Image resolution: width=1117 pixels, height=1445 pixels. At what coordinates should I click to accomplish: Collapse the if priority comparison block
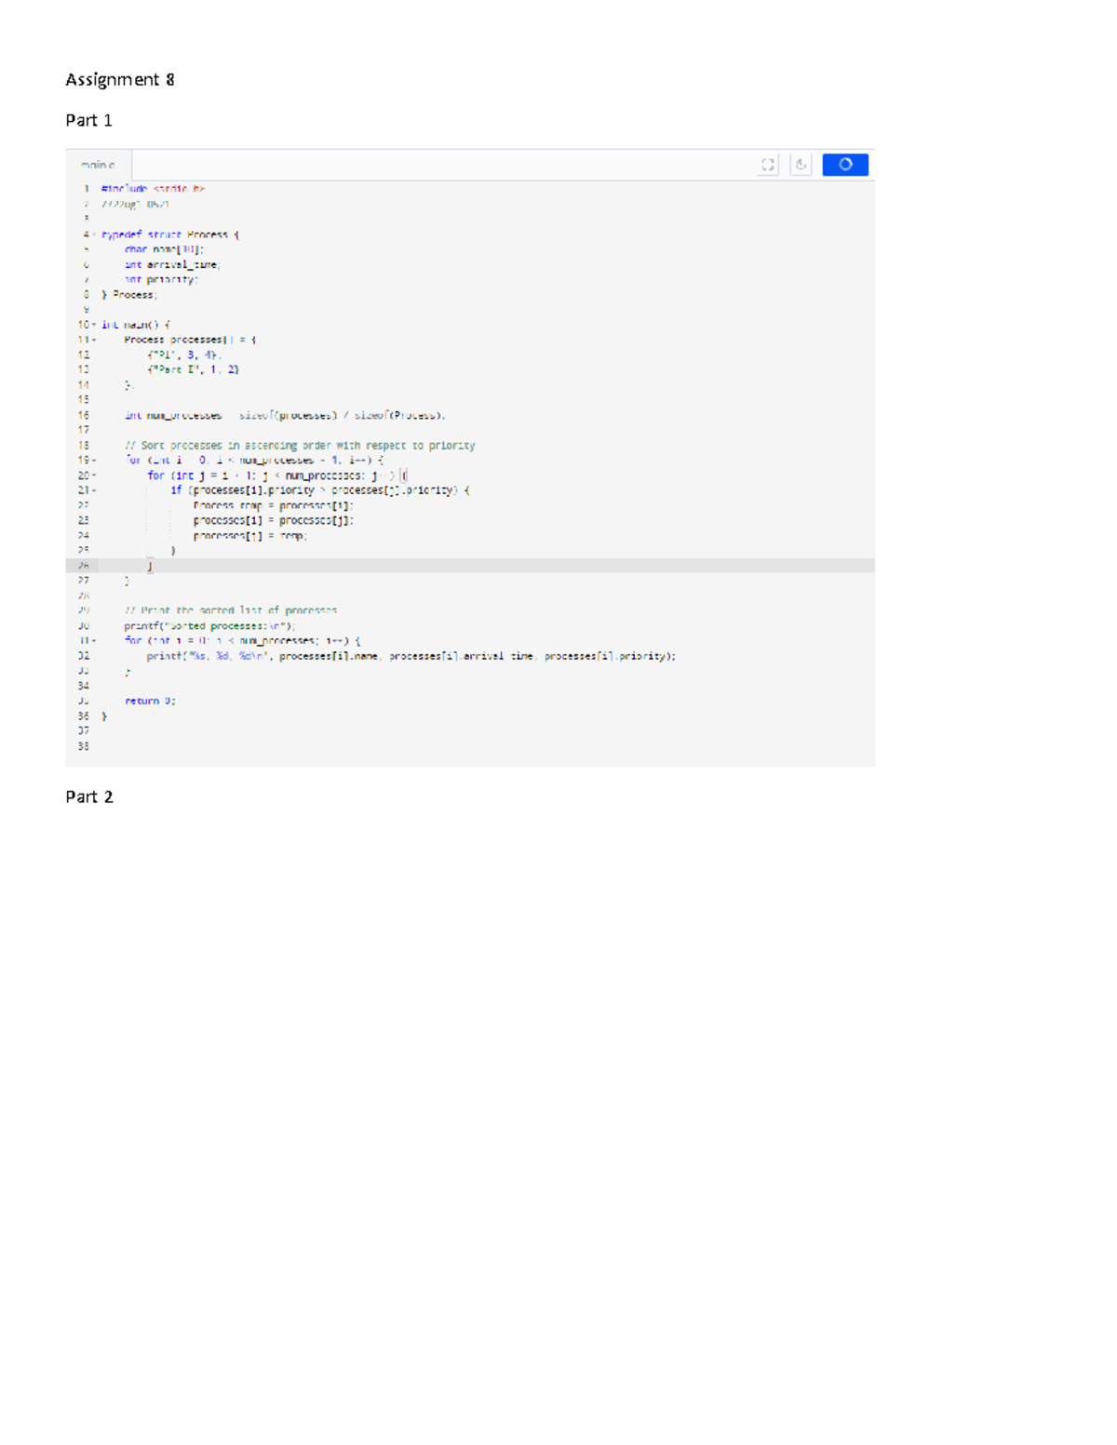pyautogui.click(x=93, y=489)
